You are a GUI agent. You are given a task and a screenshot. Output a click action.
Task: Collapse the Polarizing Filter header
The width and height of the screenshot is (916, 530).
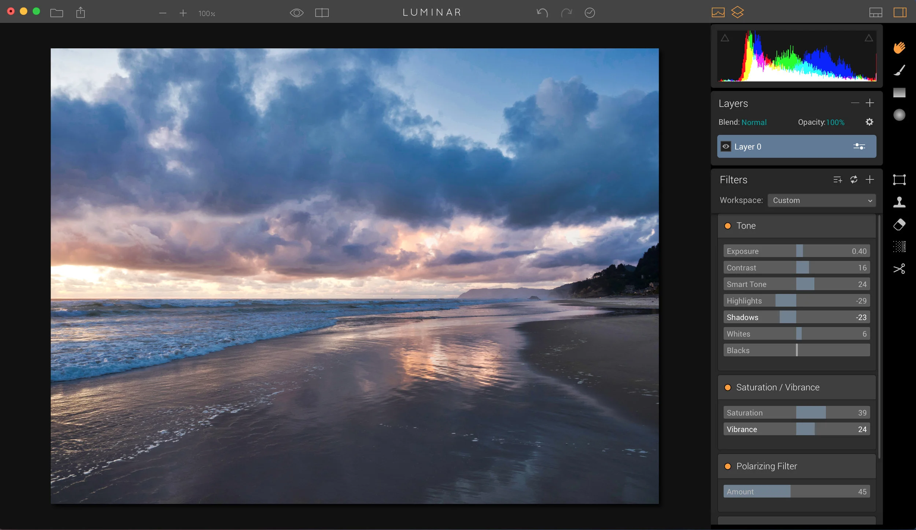(797, 466)
